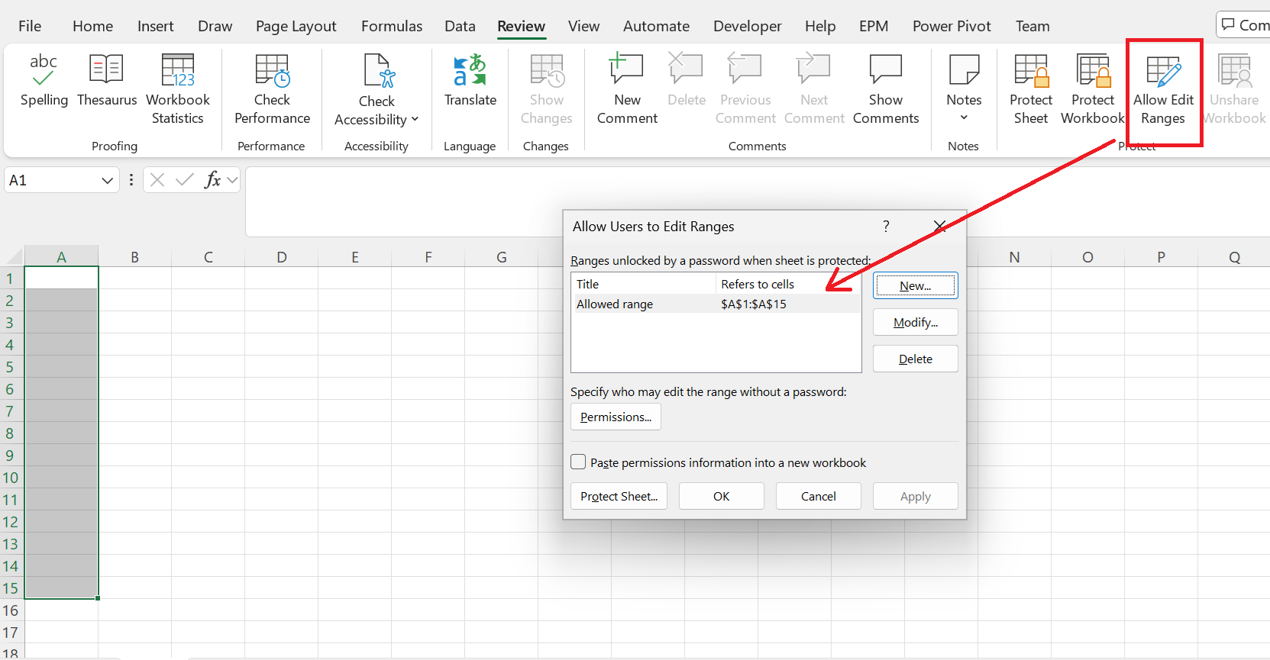Open Permissions... settings

point(616,417)
